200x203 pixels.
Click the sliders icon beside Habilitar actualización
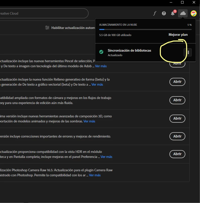(x=47, y=27)
